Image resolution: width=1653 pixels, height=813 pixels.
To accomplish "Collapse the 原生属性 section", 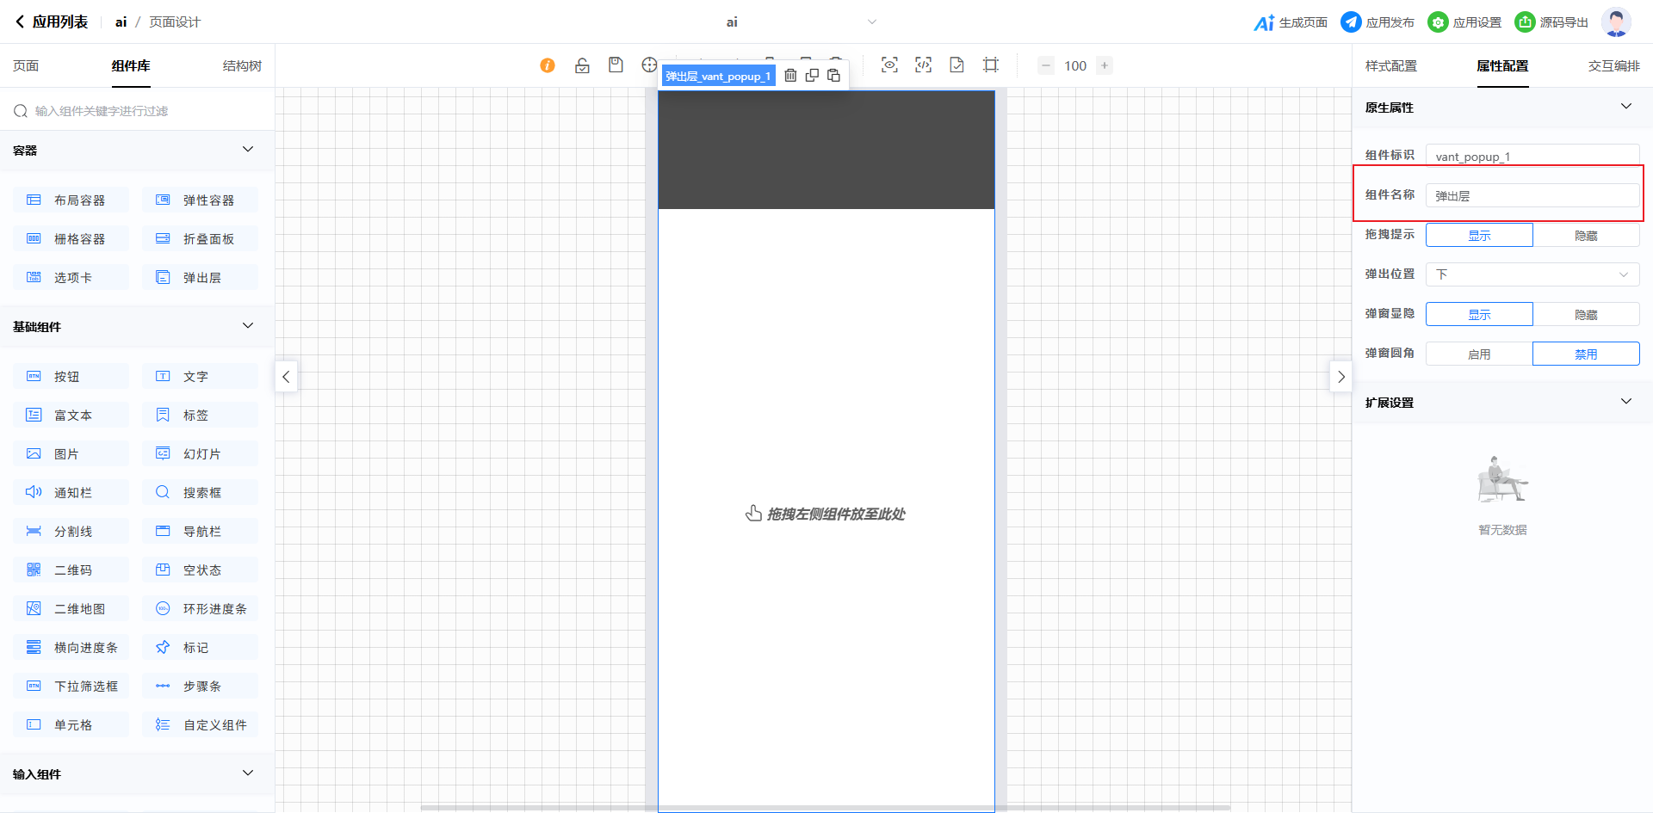I will coord(1625,107).
